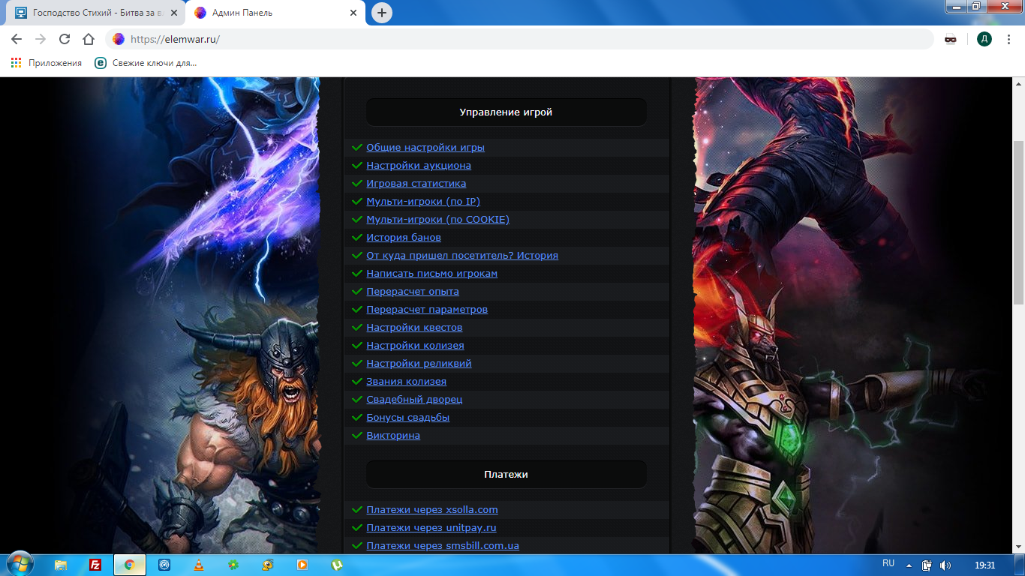Open Мульти-игроки (по IP)
The image size is (1025, 576).
click(423, 202)
